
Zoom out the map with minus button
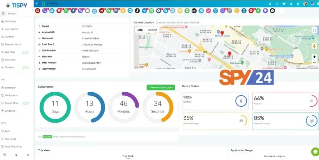(x=314, y=63)
